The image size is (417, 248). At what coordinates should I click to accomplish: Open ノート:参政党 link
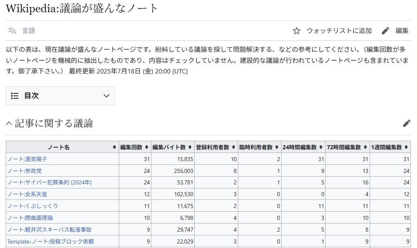tap(24, 170)
